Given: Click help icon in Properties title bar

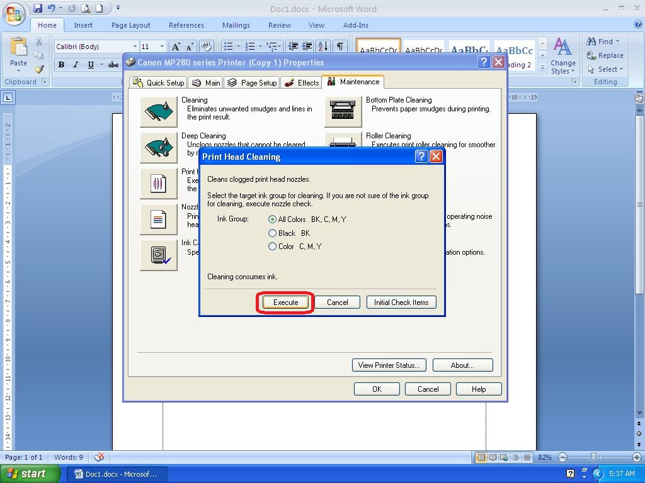Looking at the screenshot, I should (x=484, y=62).
